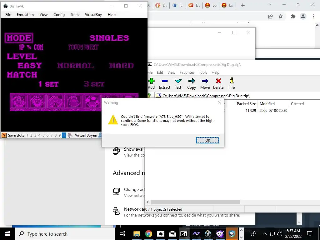The height and width of the screenshot is (240, 320).
Task: Sort by Packed Size column in 7-Zip
Action: pos(246,104)
